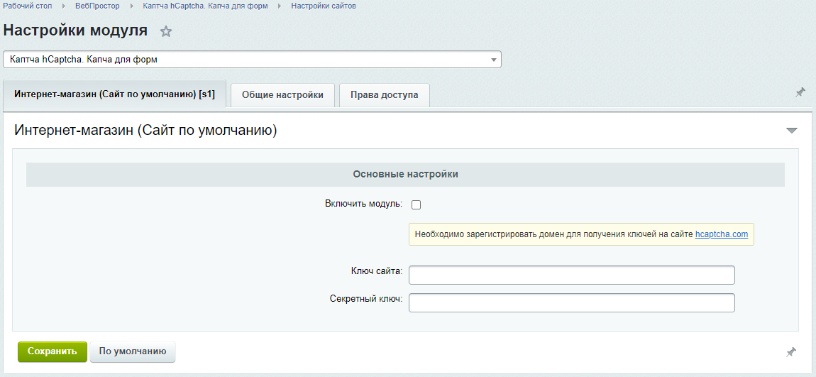Pin the buttons bar with lower pin icon

[790, 353]
